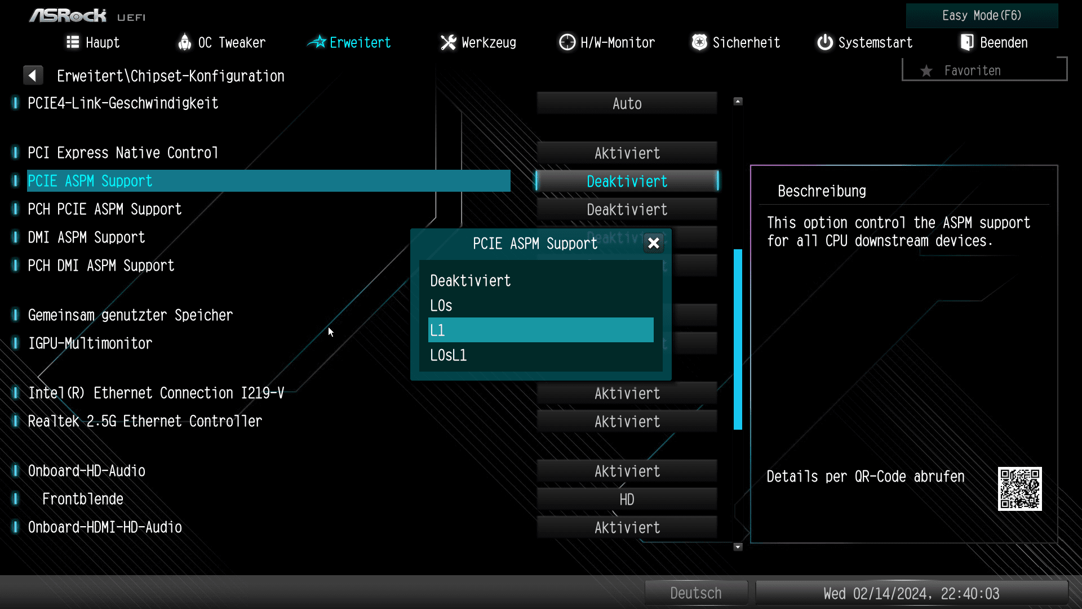The width and height of the screenshot is (1082, 609).
Task: Click the OC Tweaker rocket icon
Action: tap(184, 42)
